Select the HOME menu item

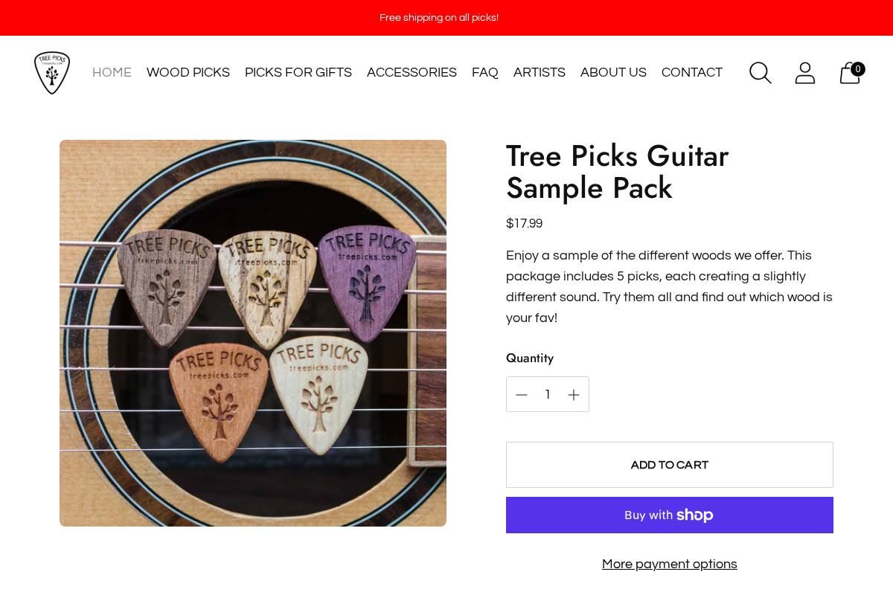(x=112, y=72)
